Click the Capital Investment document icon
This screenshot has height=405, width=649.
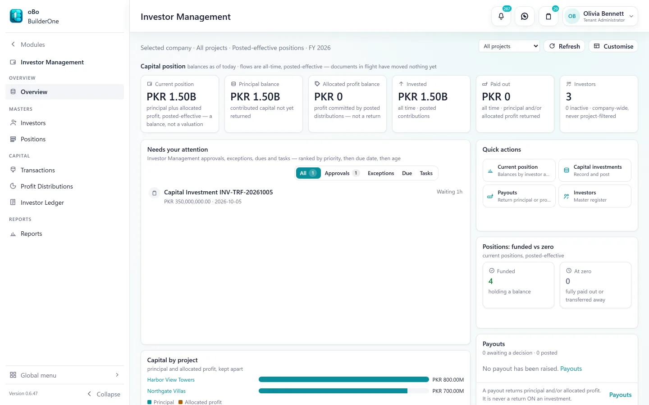[154, 193]
